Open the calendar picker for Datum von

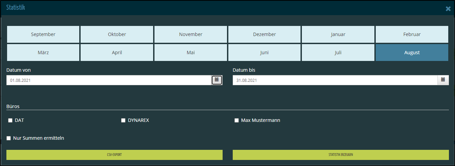tap(217, 80)
